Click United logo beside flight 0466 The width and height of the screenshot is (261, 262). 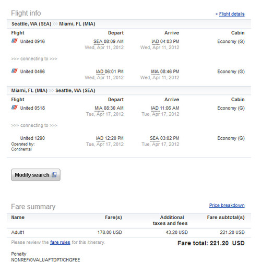(15, 71)
